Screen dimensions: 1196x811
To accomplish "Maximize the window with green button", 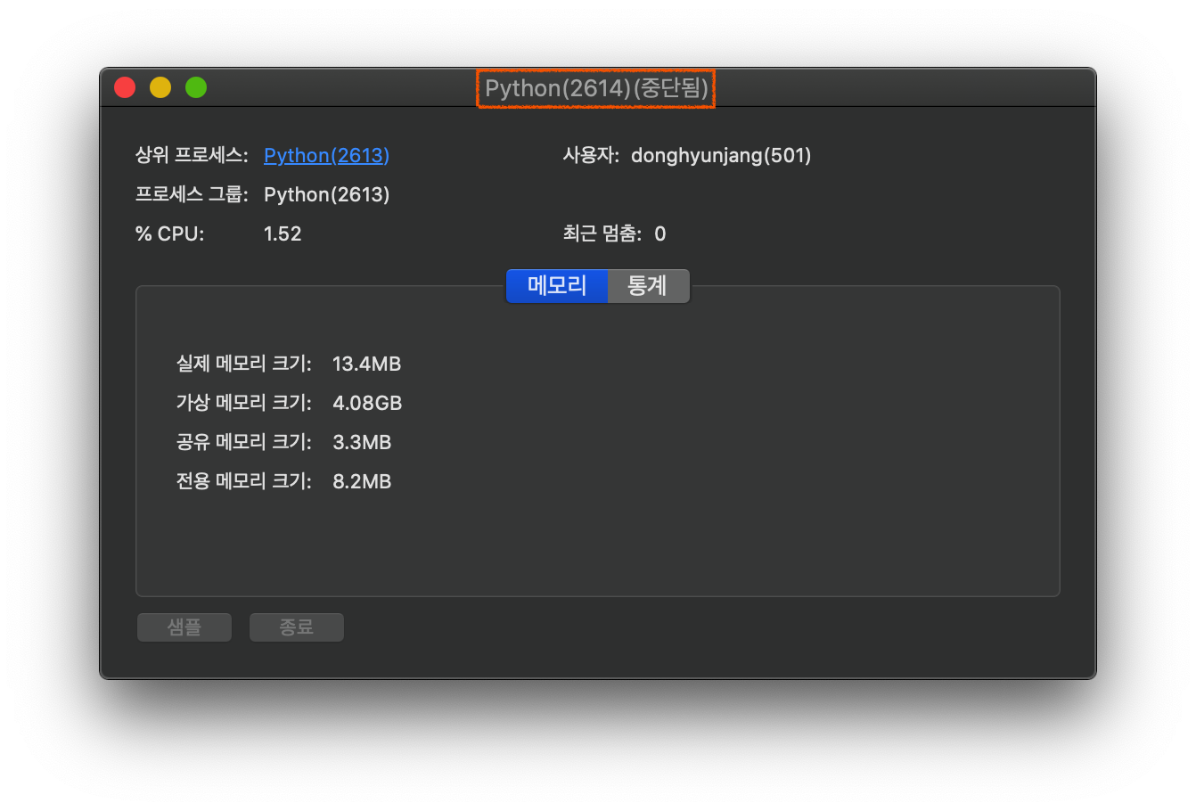I will 196,87.
